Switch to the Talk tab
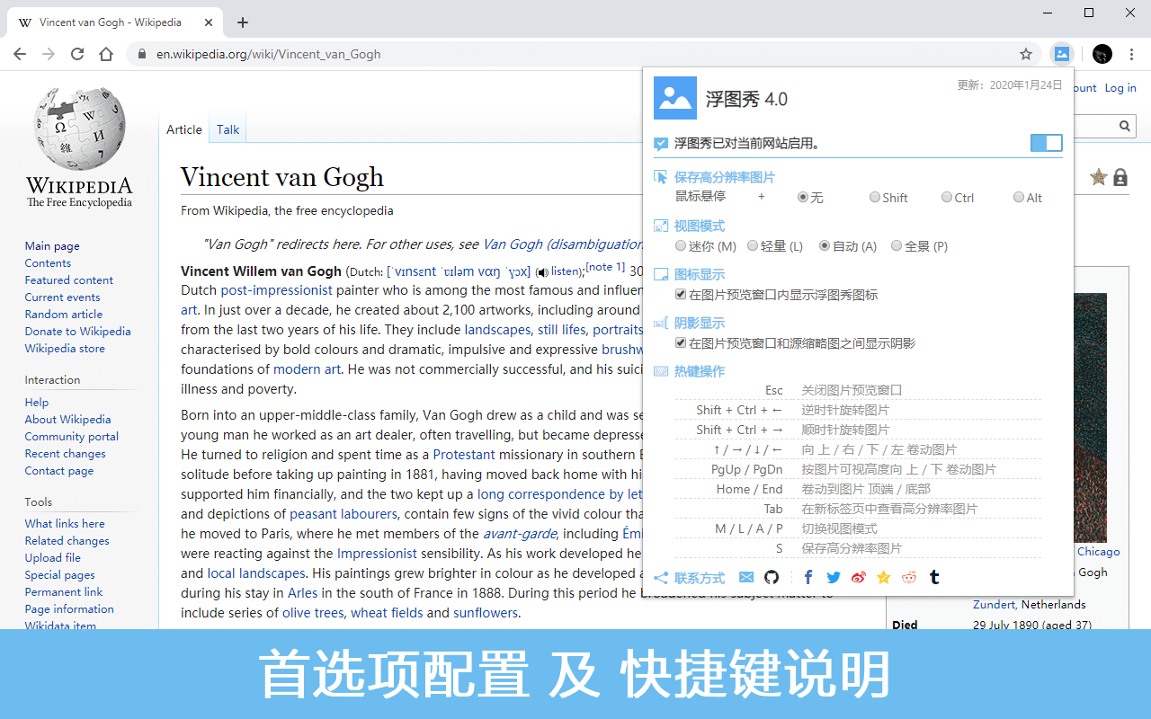The height and width of the screenshot is (719, 1151). (228, 129)
